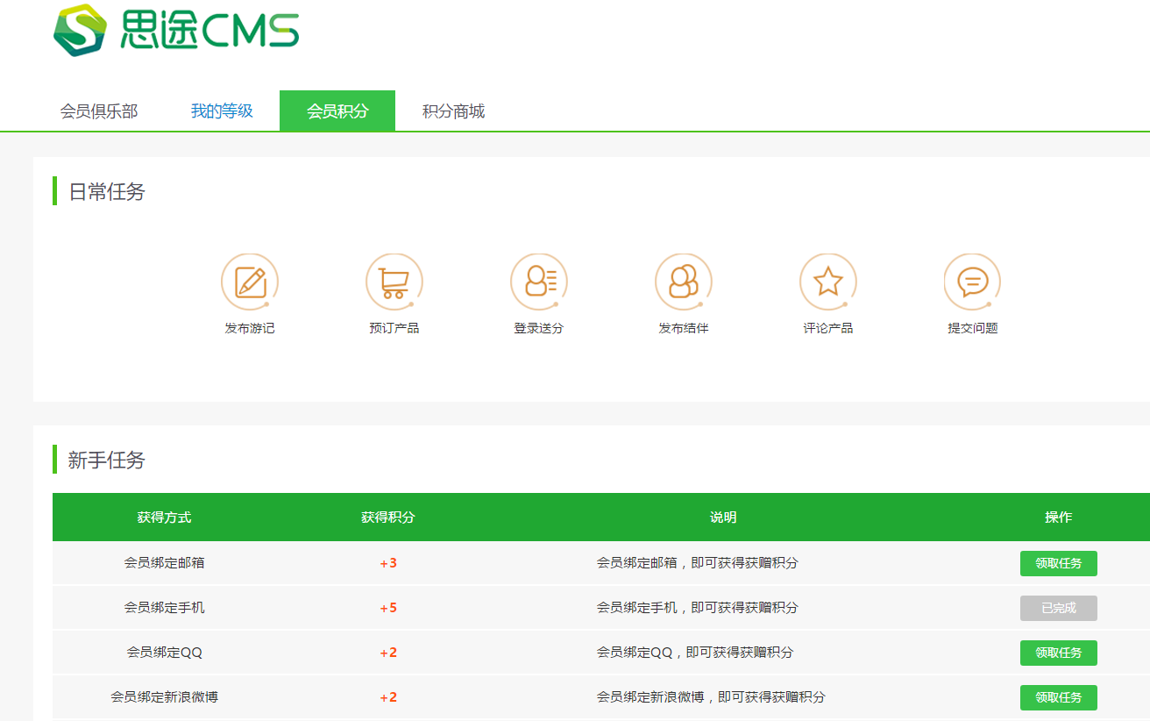Click 已完成 button for 会员绑定手机

[x=1058, y=608]
